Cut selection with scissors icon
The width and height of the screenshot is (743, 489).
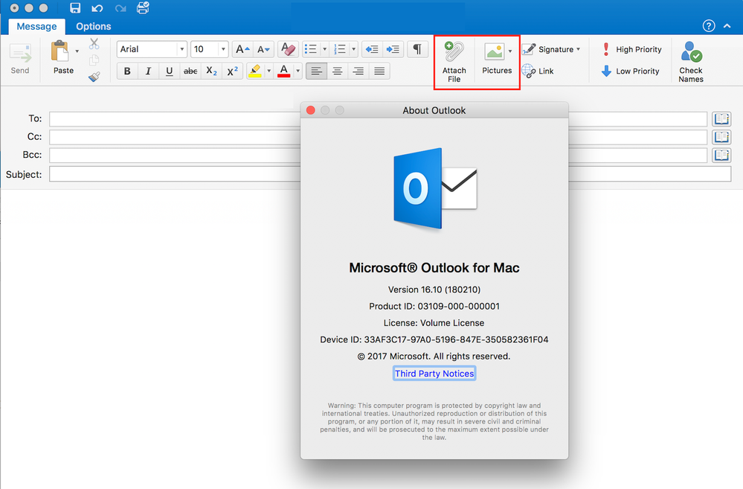94,44
